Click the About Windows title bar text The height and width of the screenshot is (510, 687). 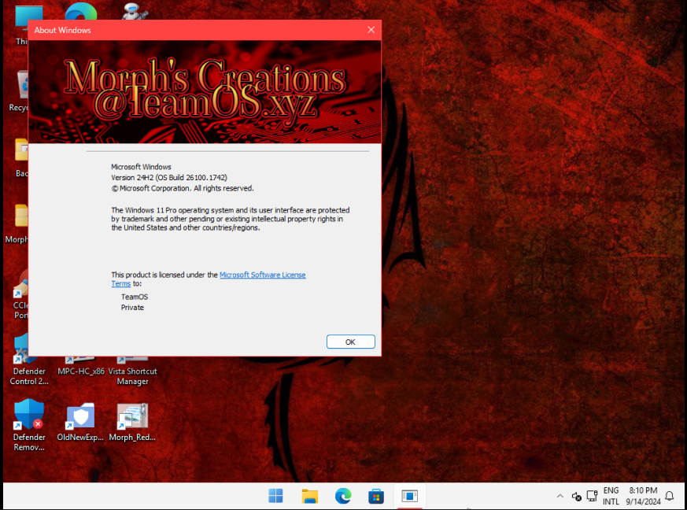pyautogui.click(x=63, y=30)
